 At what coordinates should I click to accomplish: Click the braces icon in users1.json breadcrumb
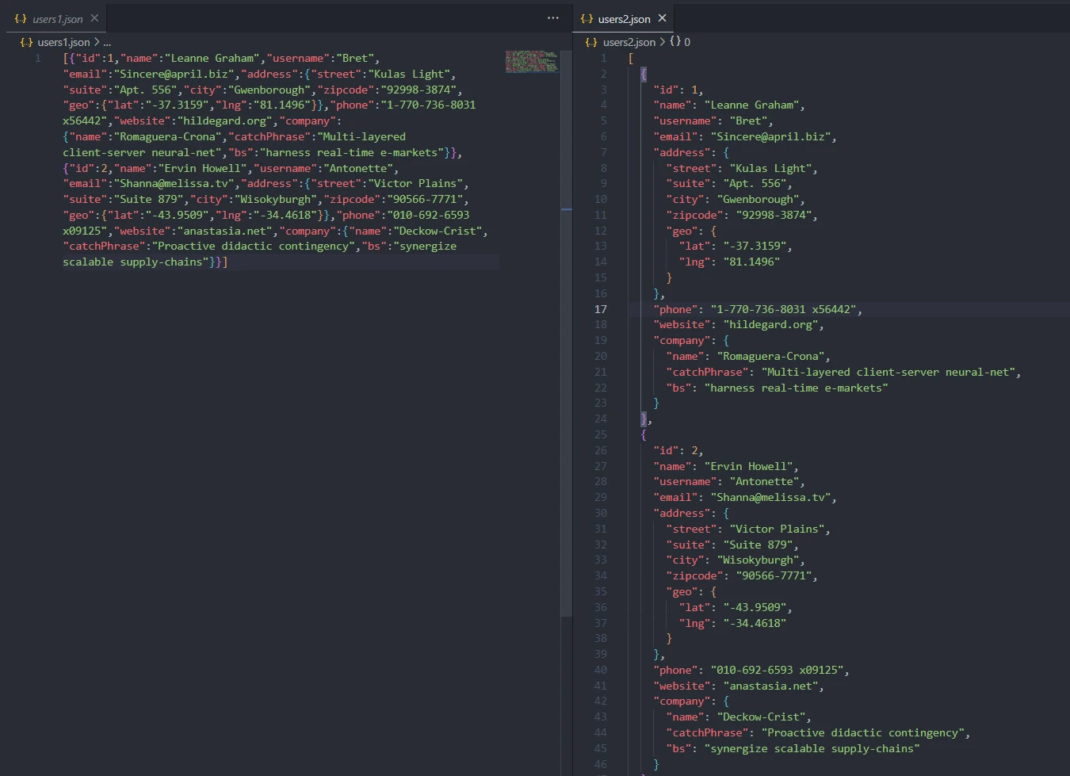pyautogui.click(x=26, y=42)
